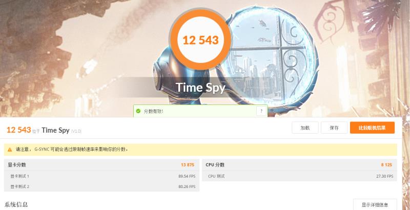Click the 分数有效! status text
410x210 pixels.
click(x=153, y=111)
